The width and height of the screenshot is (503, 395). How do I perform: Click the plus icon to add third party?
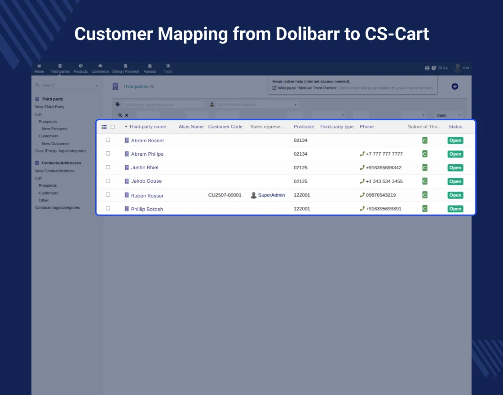coord(454,86)
